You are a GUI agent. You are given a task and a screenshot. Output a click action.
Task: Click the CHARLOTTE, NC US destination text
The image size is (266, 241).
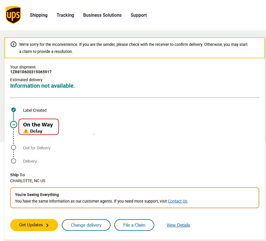[28, 181]
